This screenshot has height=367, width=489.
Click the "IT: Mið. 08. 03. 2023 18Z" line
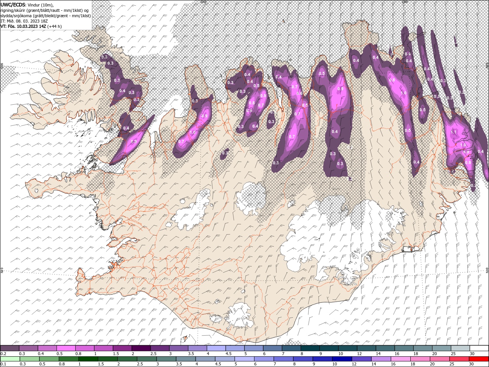24,21
